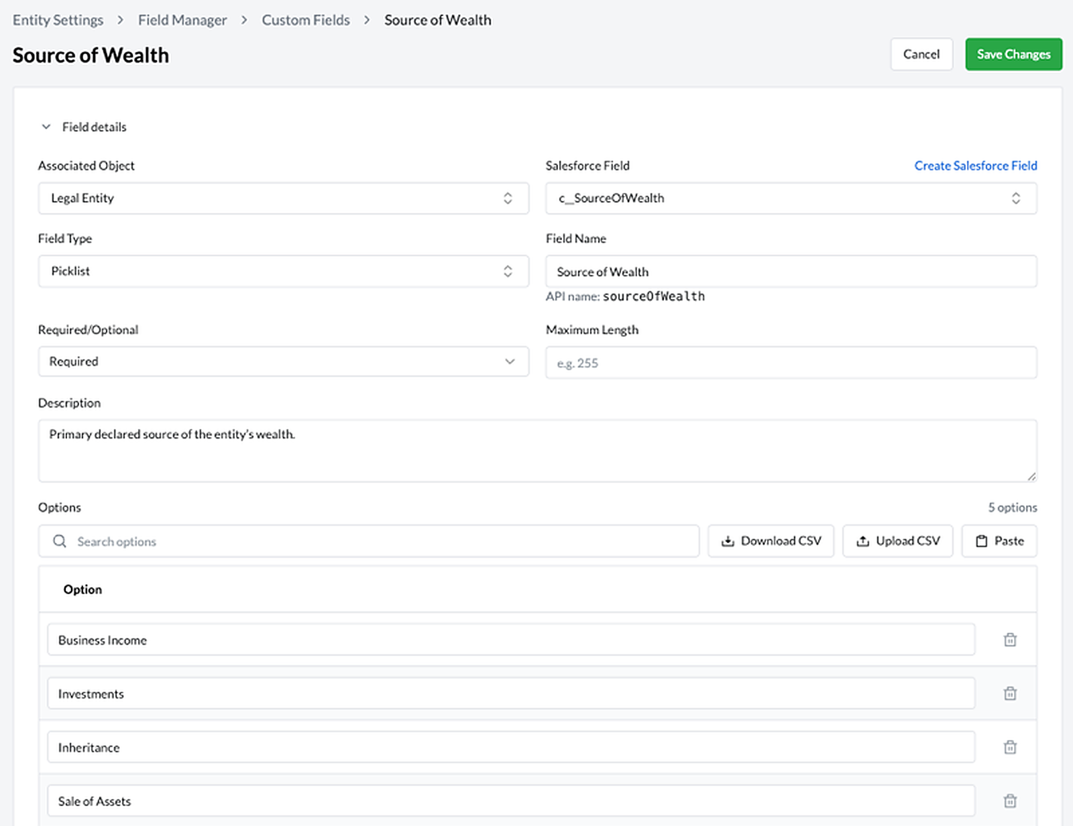Click the Option column header
The width and height of the screenshot is (1073, 826).
coord(82,589)
